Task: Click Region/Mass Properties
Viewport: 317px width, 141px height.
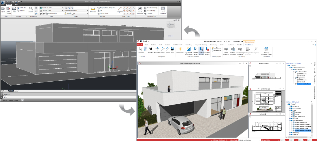Action: point(106,8)
